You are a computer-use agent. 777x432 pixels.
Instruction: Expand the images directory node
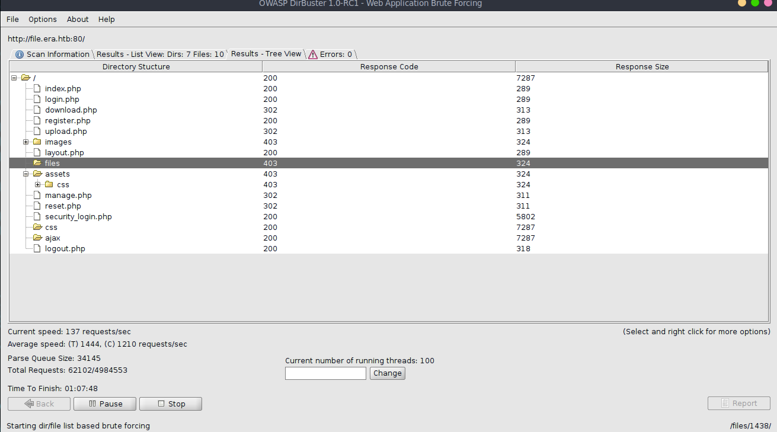pos(26,142)
